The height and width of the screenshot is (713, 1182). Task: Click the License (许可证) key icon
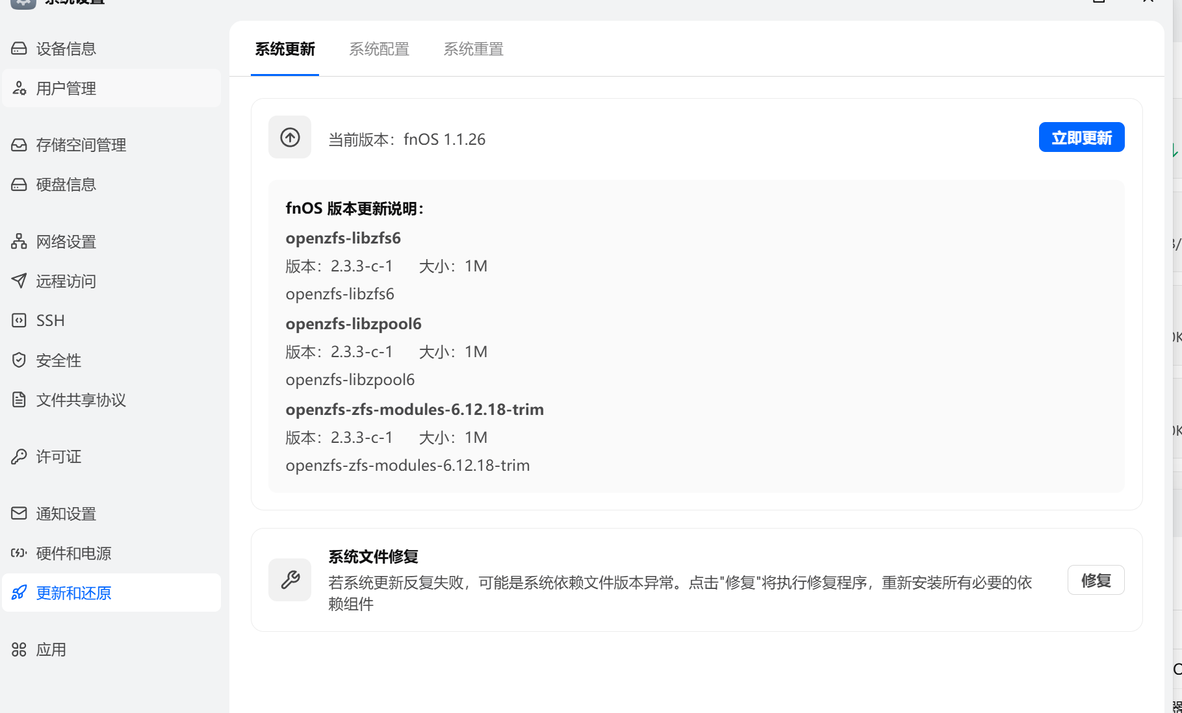click(19, 457)
